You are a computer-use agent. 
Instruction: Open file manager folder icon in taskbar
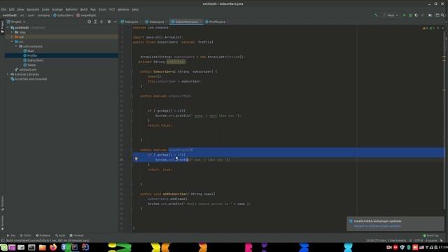tap(42, 247)
